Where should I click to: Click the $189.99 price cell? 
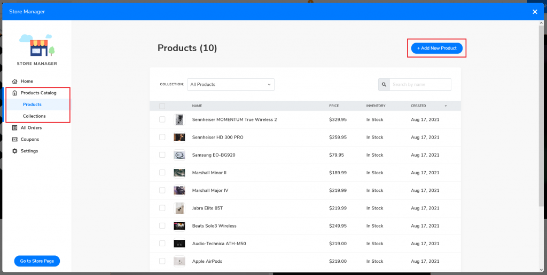338,173
